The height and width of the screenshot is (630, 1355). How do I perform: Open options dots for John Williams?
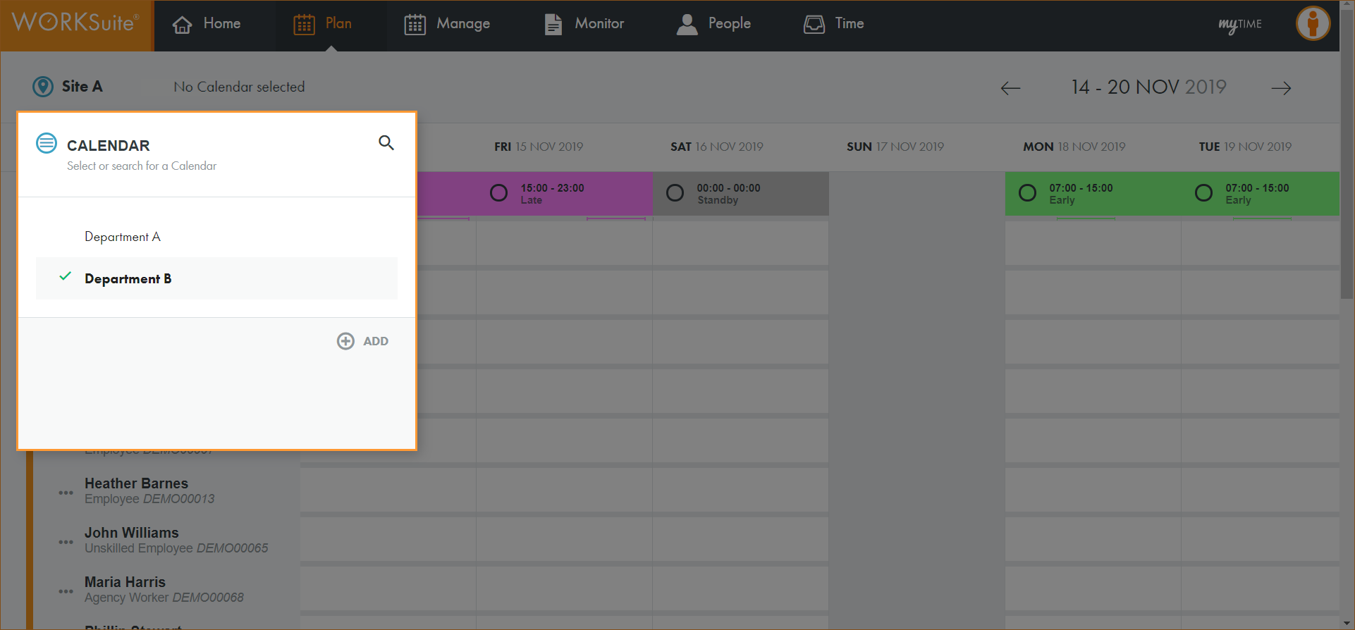(66, 542)
